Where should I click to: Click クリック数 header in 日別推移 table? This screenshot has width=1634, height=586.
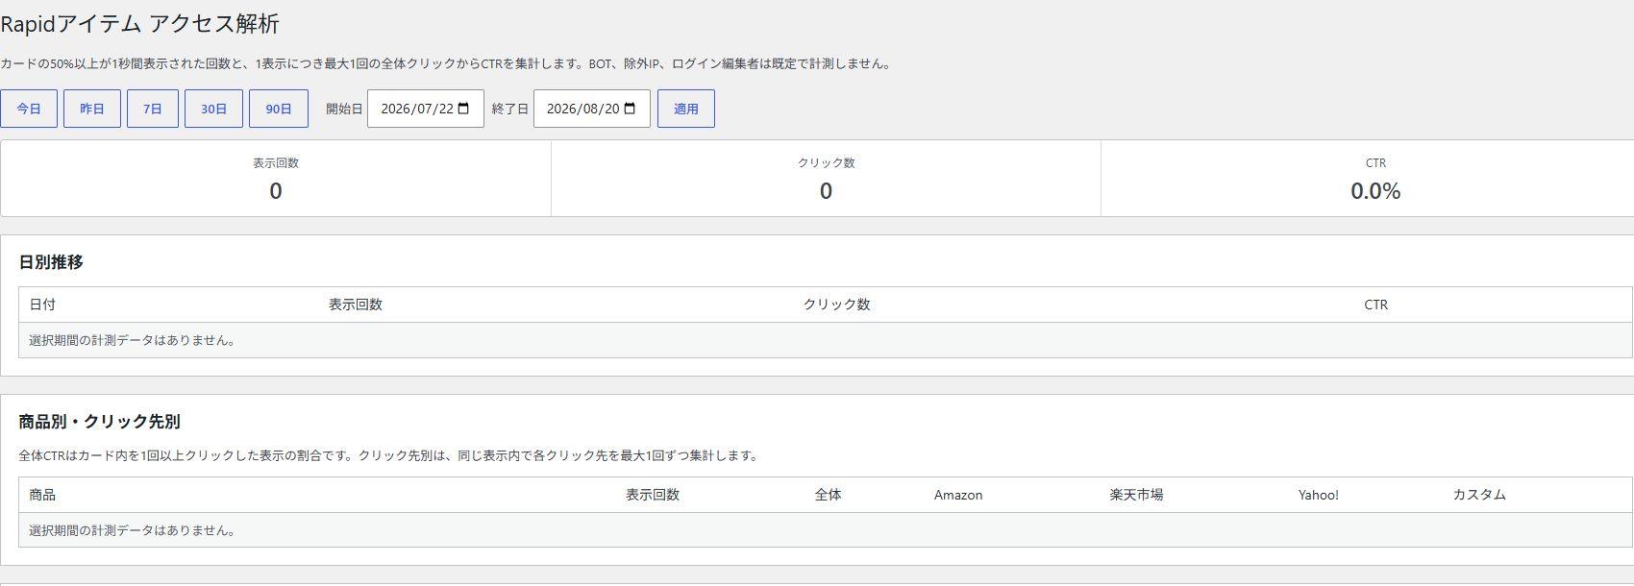click(x=837, y=305)
